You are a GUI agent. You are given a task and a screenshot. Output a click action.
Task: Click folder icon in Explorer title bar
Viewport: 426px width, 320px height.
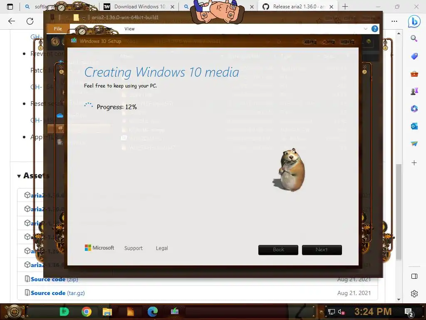coord(76,17)
